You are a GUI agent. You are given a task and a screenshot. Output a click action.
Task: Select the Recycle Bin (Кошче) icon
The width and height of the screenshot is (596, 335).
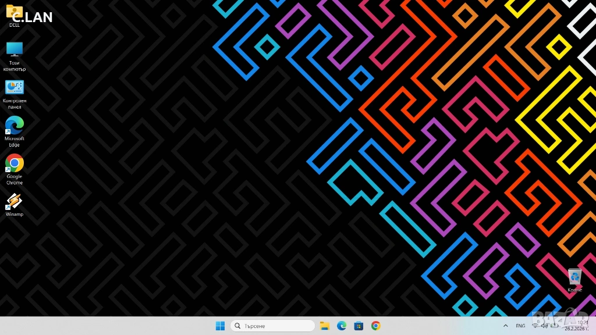(574, 277)
